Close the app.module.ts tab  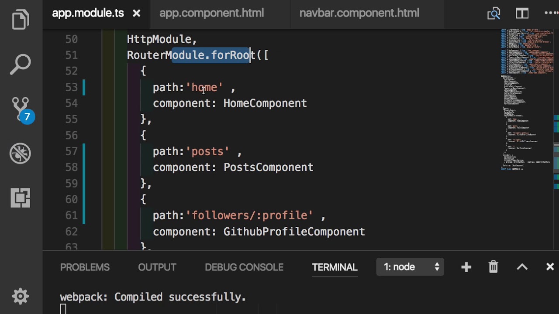pyautogui.click(x=136, y=14)
